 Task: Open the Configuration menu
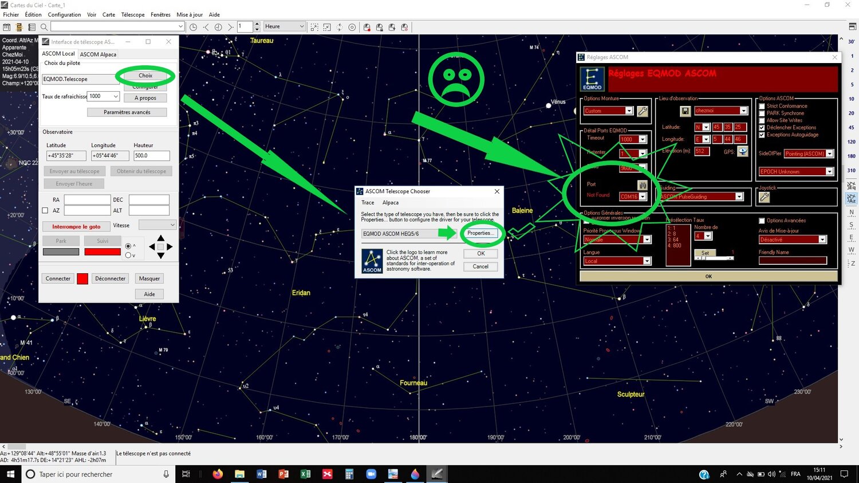click(x=64, y=15)
